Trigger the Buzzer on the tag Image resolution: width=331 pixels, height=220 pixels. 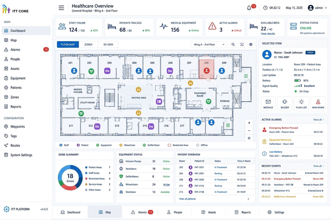[x=285, y=104]
